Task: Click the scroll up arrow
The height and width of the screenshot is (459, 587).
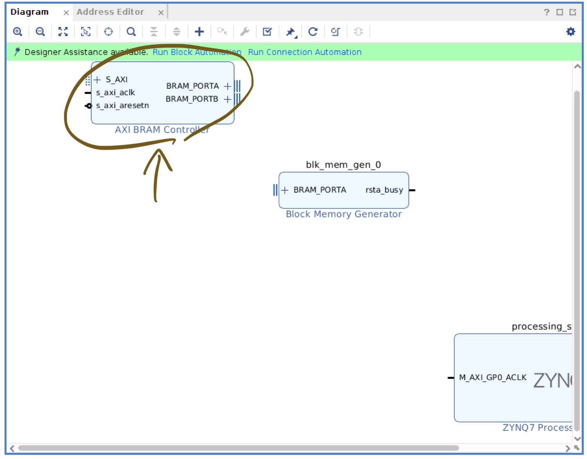Action: click(577, 66)
